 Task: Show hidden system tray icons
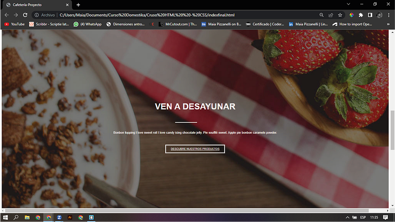pos(347,217)
